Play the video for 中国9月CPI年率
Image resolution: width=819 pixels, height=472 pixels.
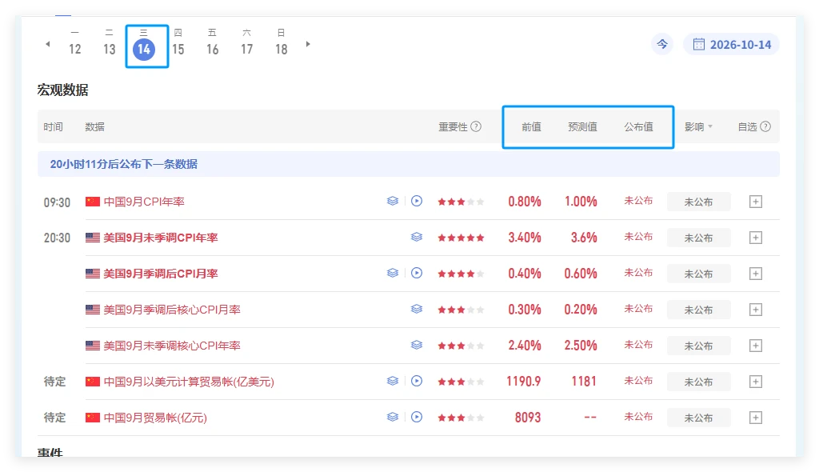click(x=416, y=201)
